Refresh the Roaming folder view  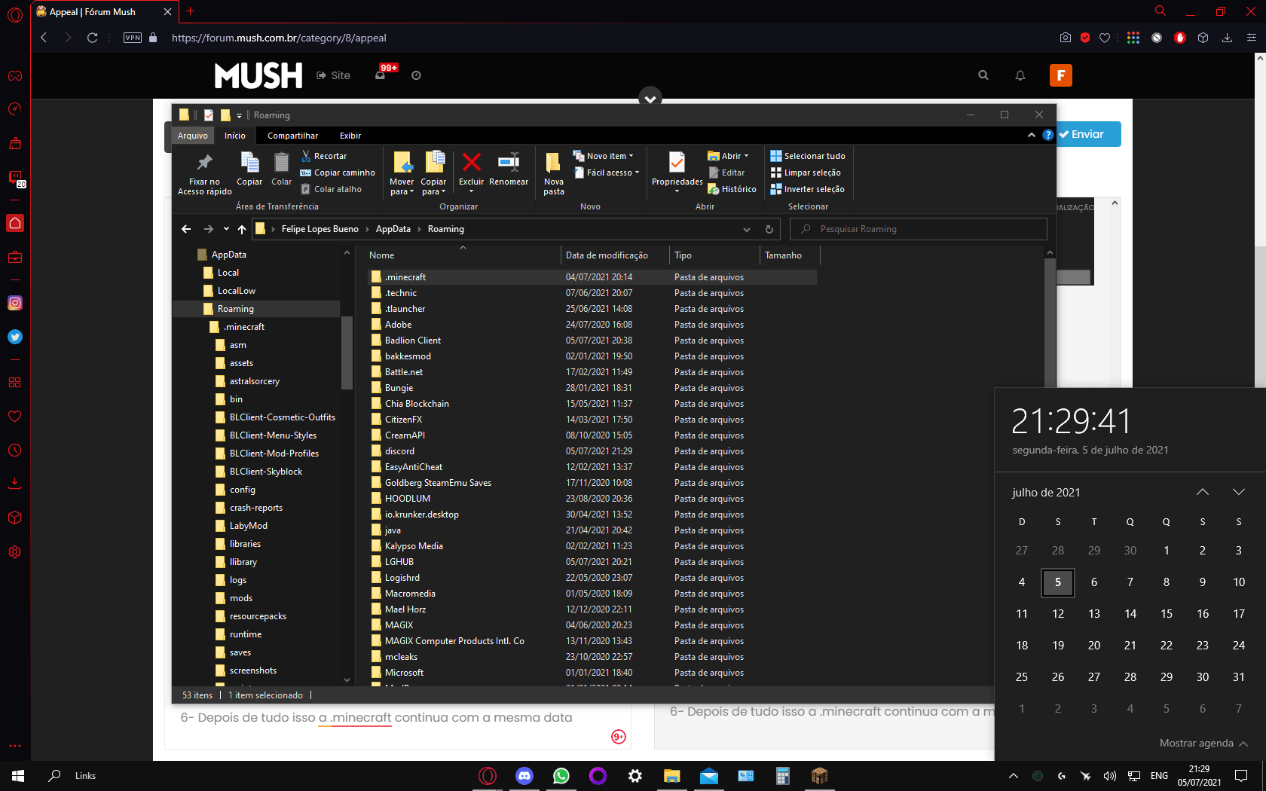click(x=769, y=229)
